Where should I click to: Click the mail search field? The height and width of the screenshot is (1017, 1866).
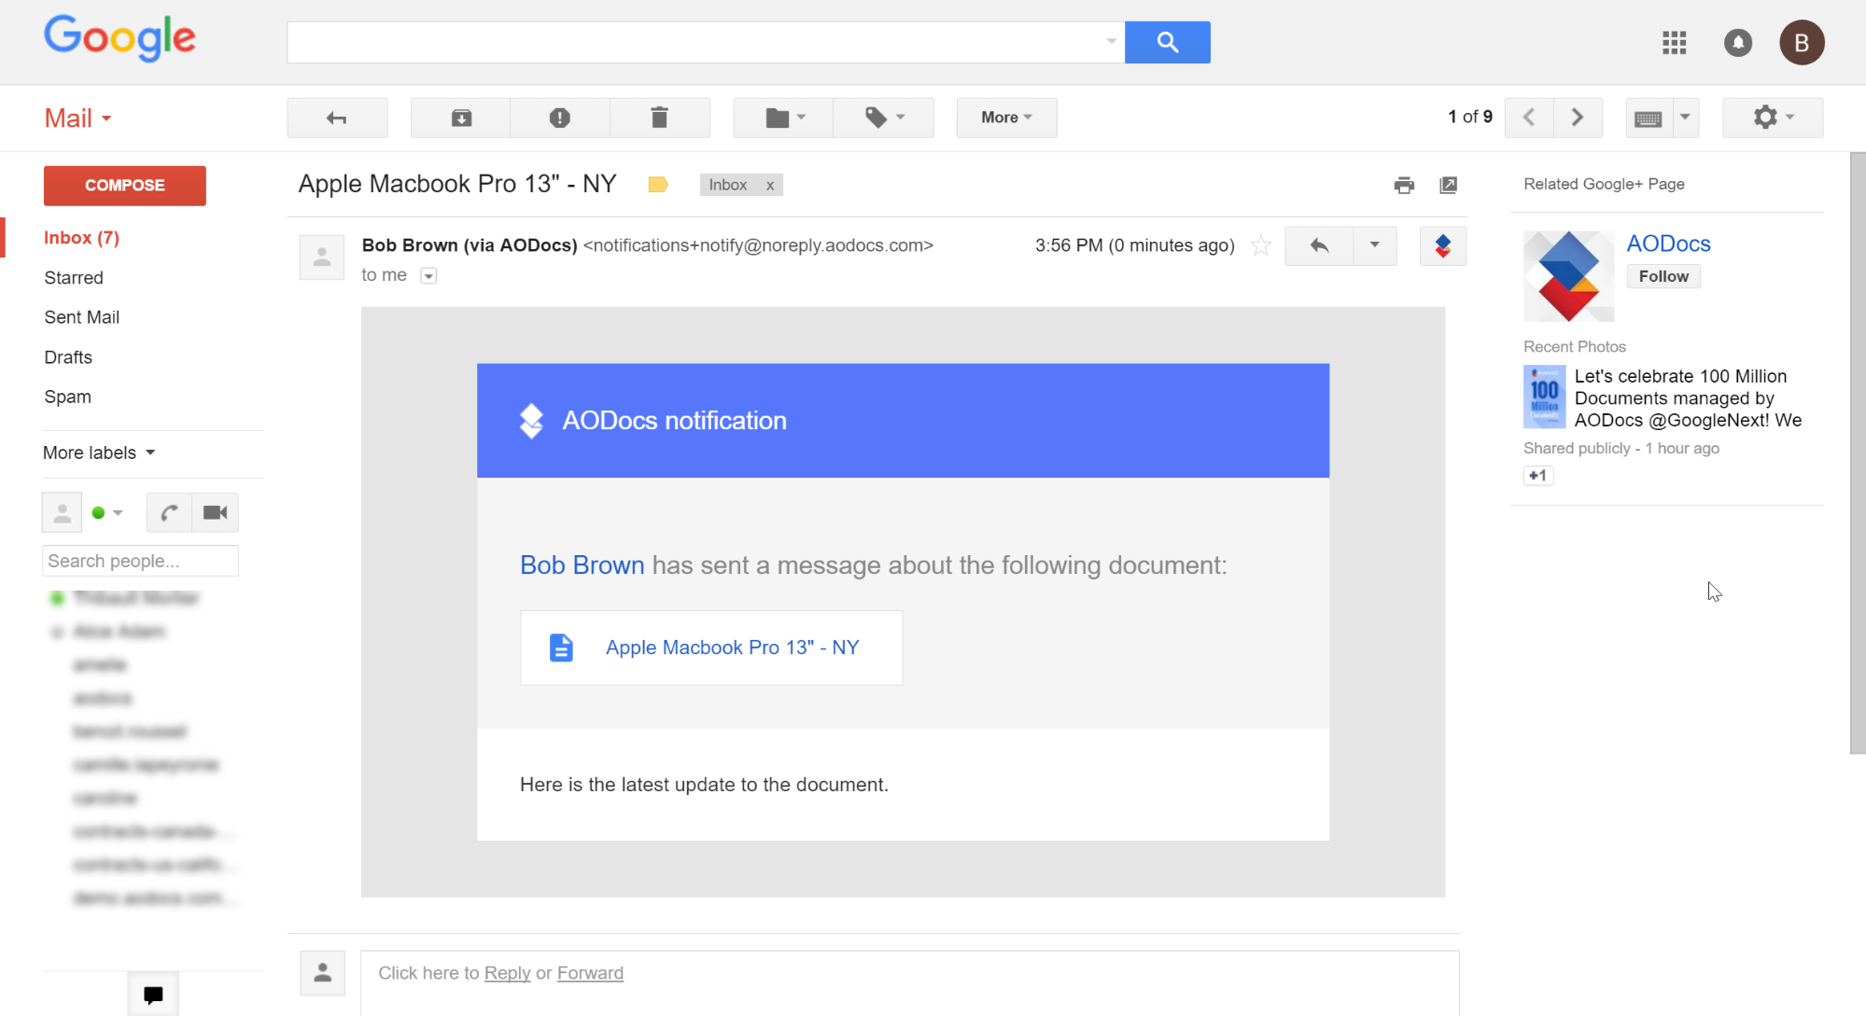point(694,42)
